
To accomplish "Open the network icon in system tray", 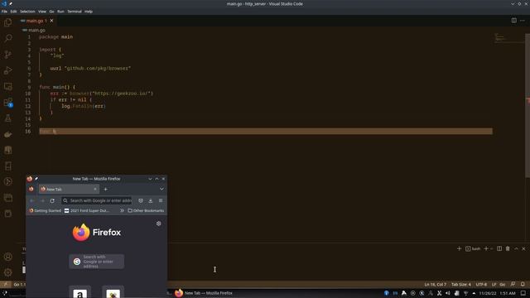I will [465, 293].
